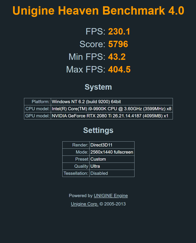The width and height of the screenshot is (196, 243).
Task: Click the Score: label
Action: (x=93, y=44)
